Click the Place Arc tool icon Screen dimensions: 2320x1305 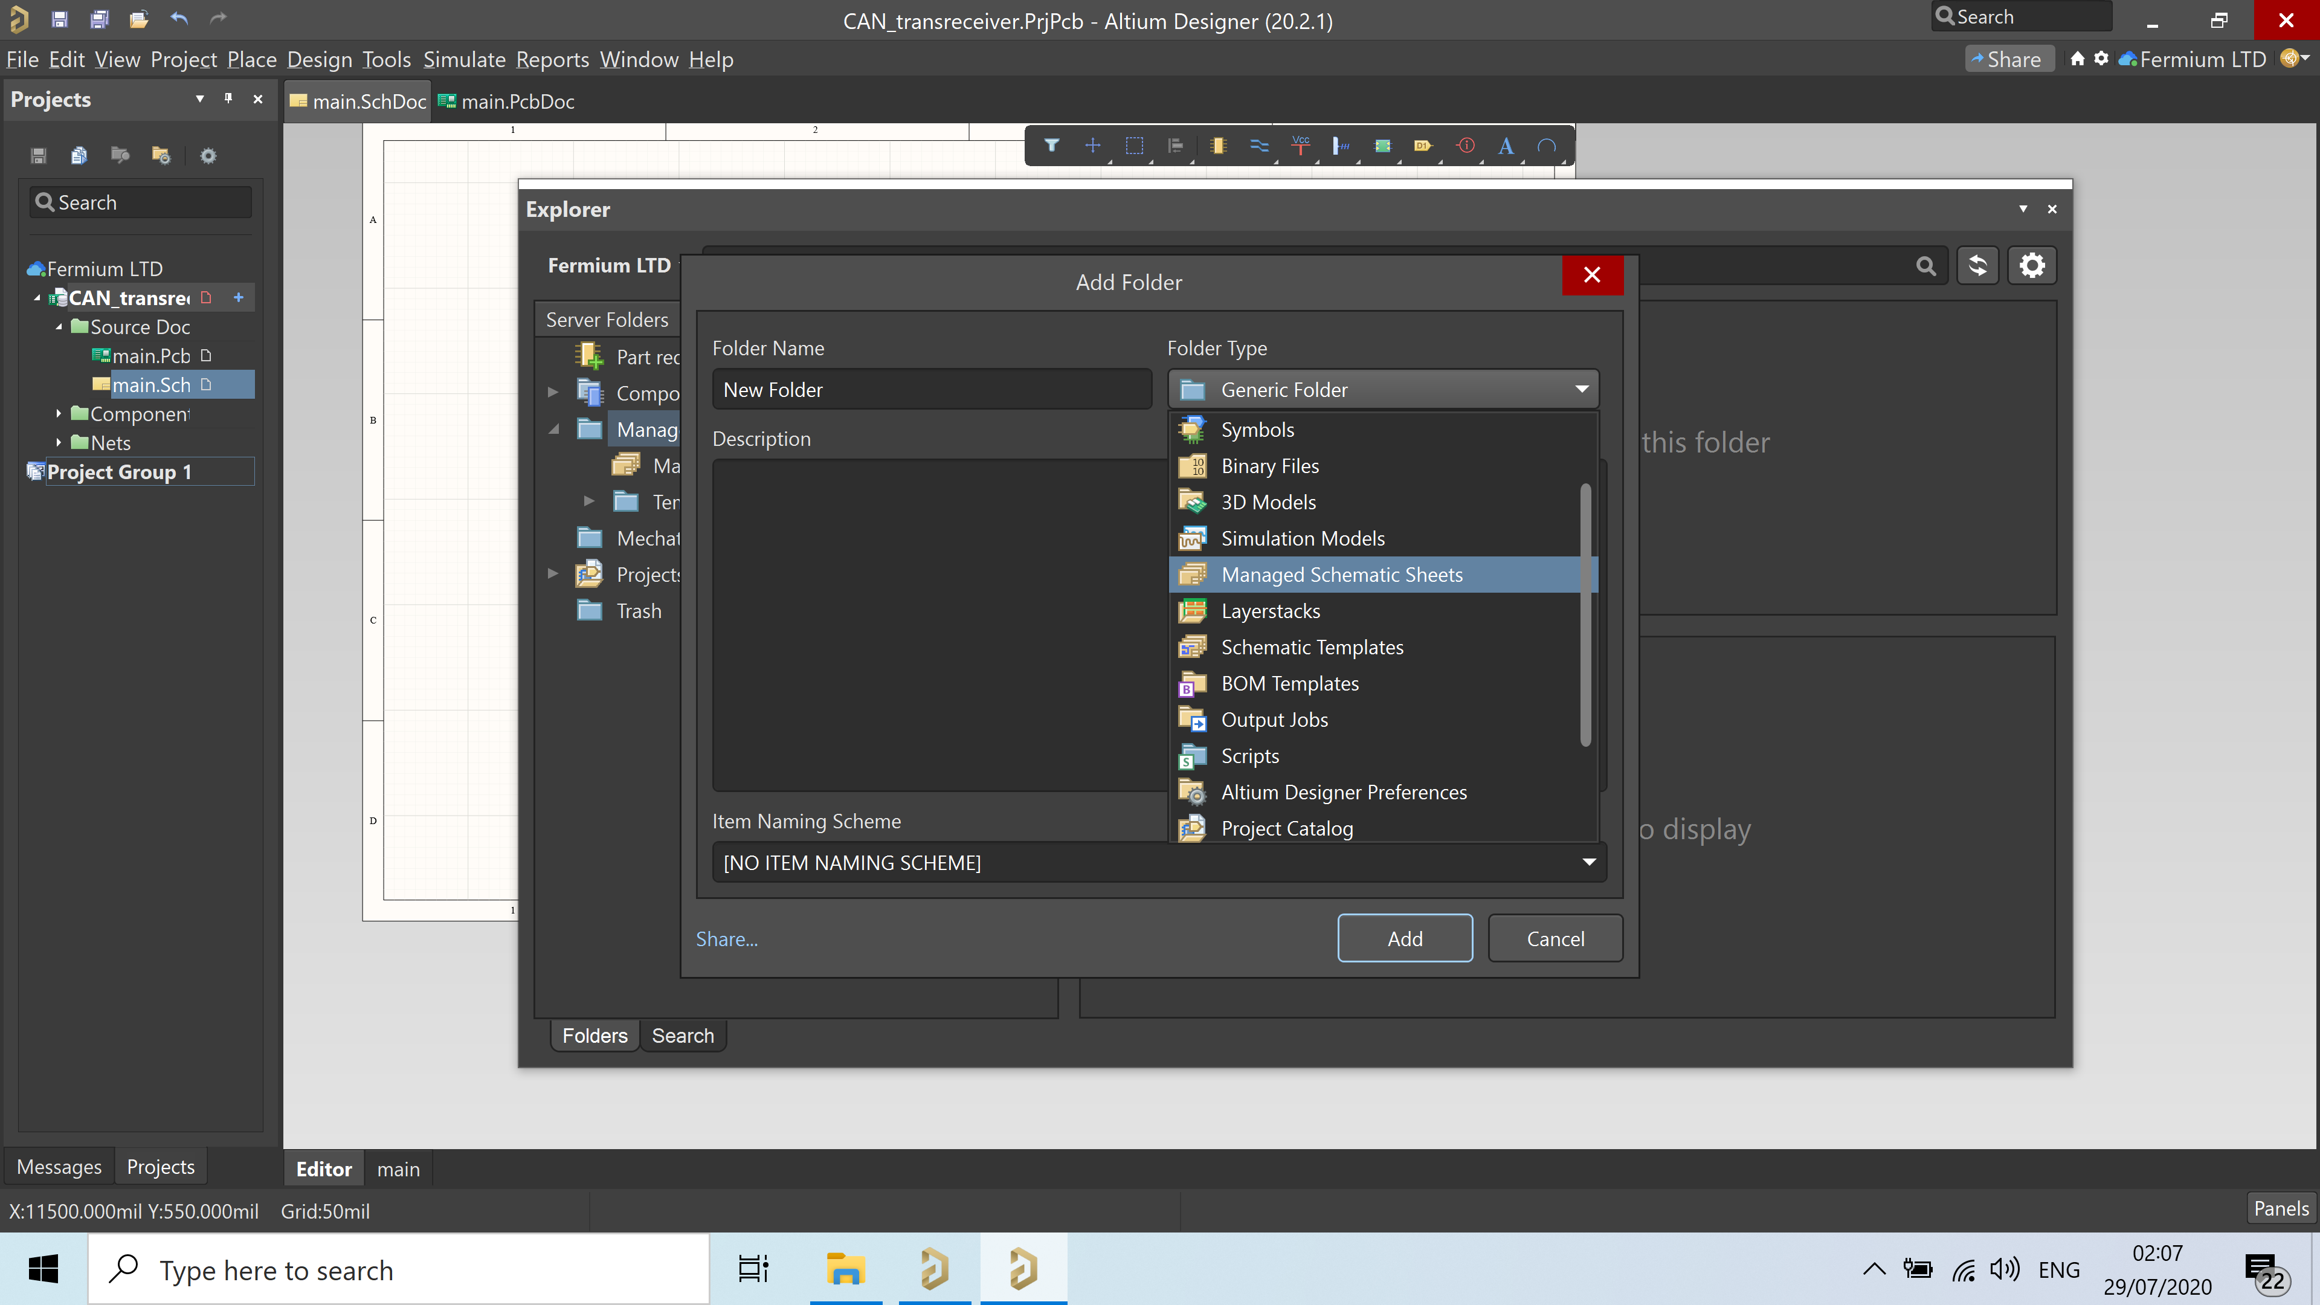[x=1547, y=146]
